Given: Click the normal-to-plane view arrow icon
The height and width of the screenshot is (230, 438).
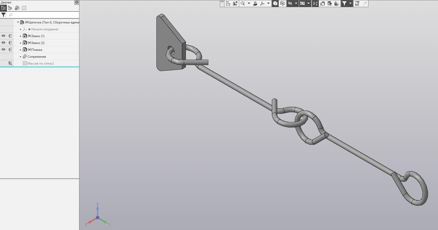Looking at the screenshot, I should click(x=255, y=3).
